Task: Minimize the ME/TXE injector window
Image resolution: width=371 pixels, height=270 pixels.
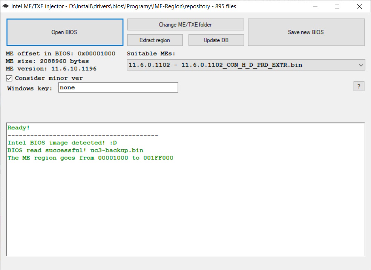Action: 316,6
